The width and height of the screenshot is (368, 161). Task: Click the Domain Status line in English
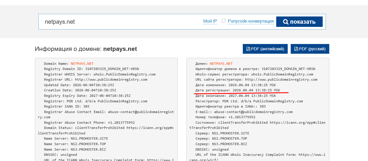click(x=106, y=130)
